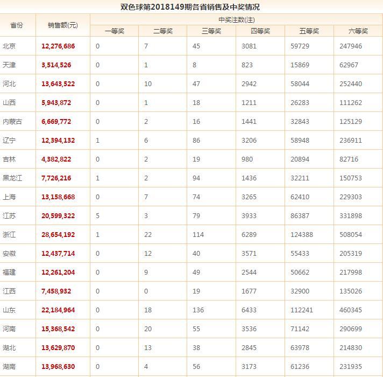Click 黑龙江 third prize count 94

point(196,178)
